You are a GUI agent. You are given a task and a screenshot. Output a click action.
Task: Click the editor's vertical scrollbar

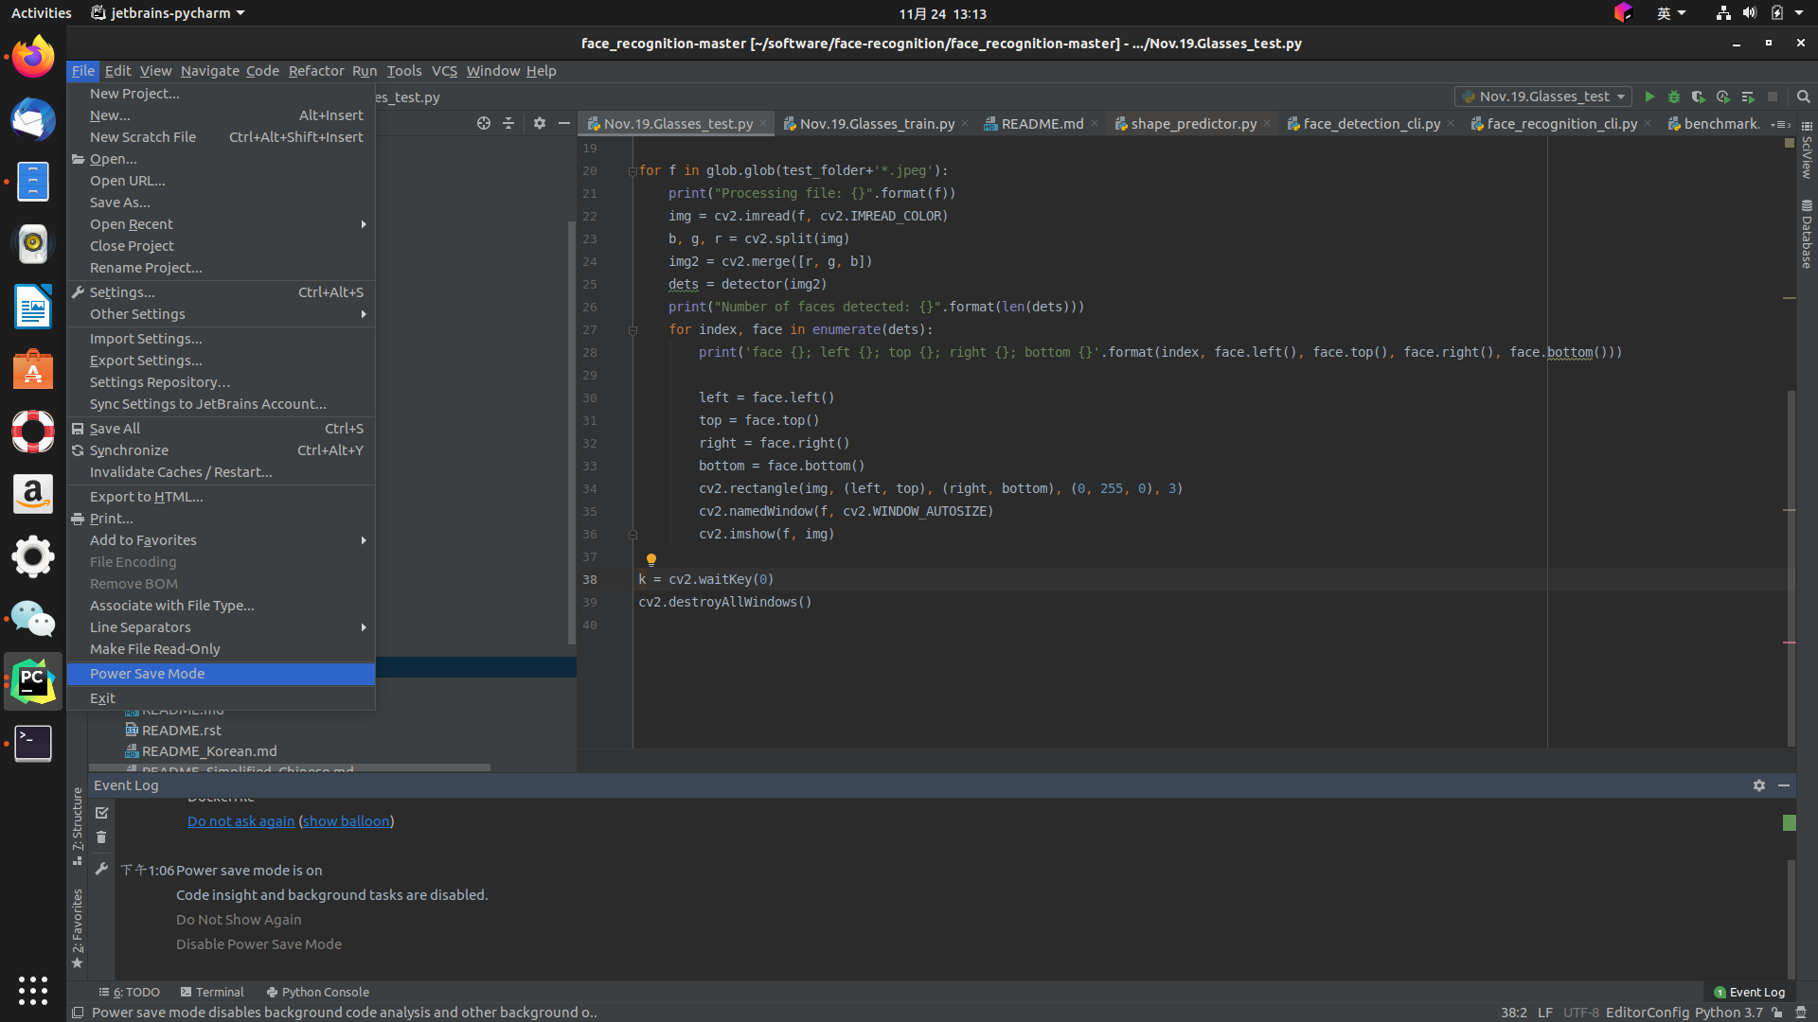tap(1790, 568)
